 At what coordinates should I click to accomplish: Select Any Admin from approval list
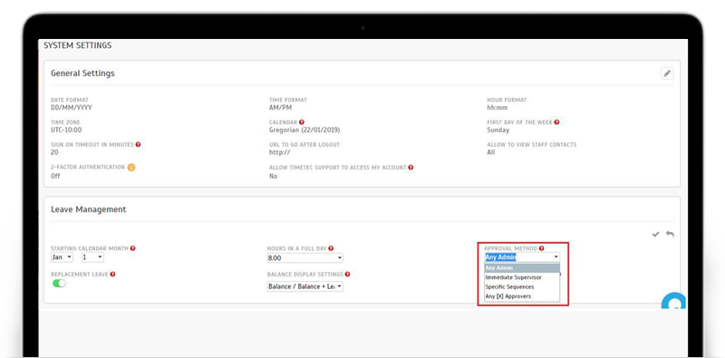pos(522,267)
